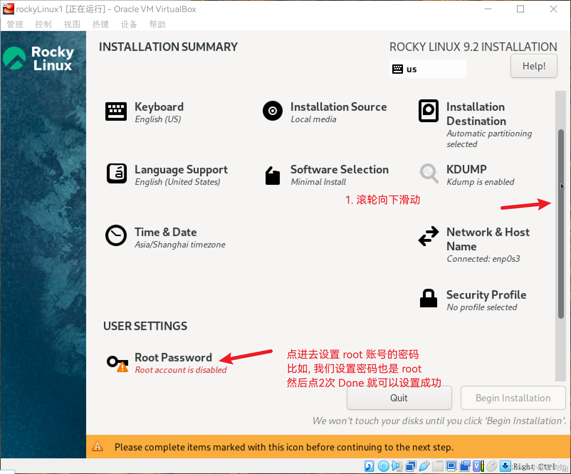The image size is (571, 474).
Task: Click the keyboard layout icon beside 'us'
Action: (398, 69)
